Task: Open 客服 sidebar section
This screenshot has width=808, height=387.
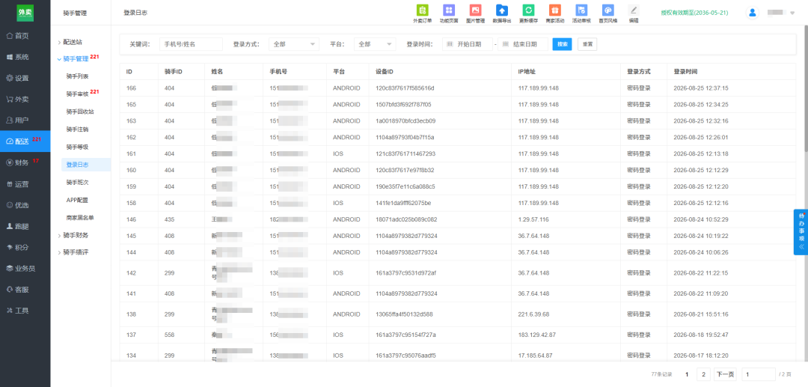Action: click(x=25, y=289)
